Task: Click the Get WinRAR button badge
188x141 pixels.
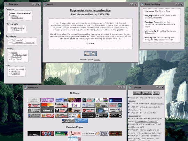Action: 102,100
